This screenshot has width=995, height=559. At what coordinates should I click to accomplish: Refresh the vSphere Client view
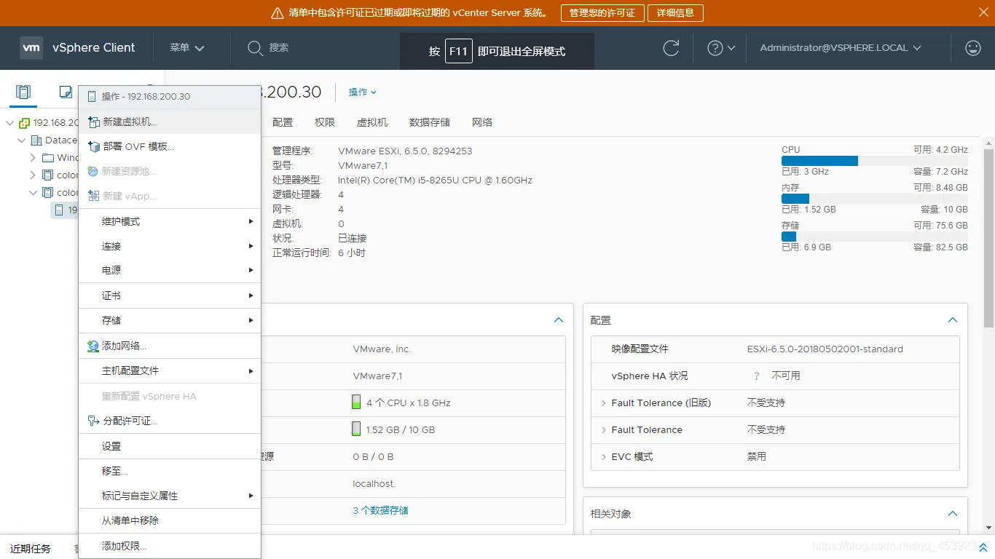(x=671, y=48)
